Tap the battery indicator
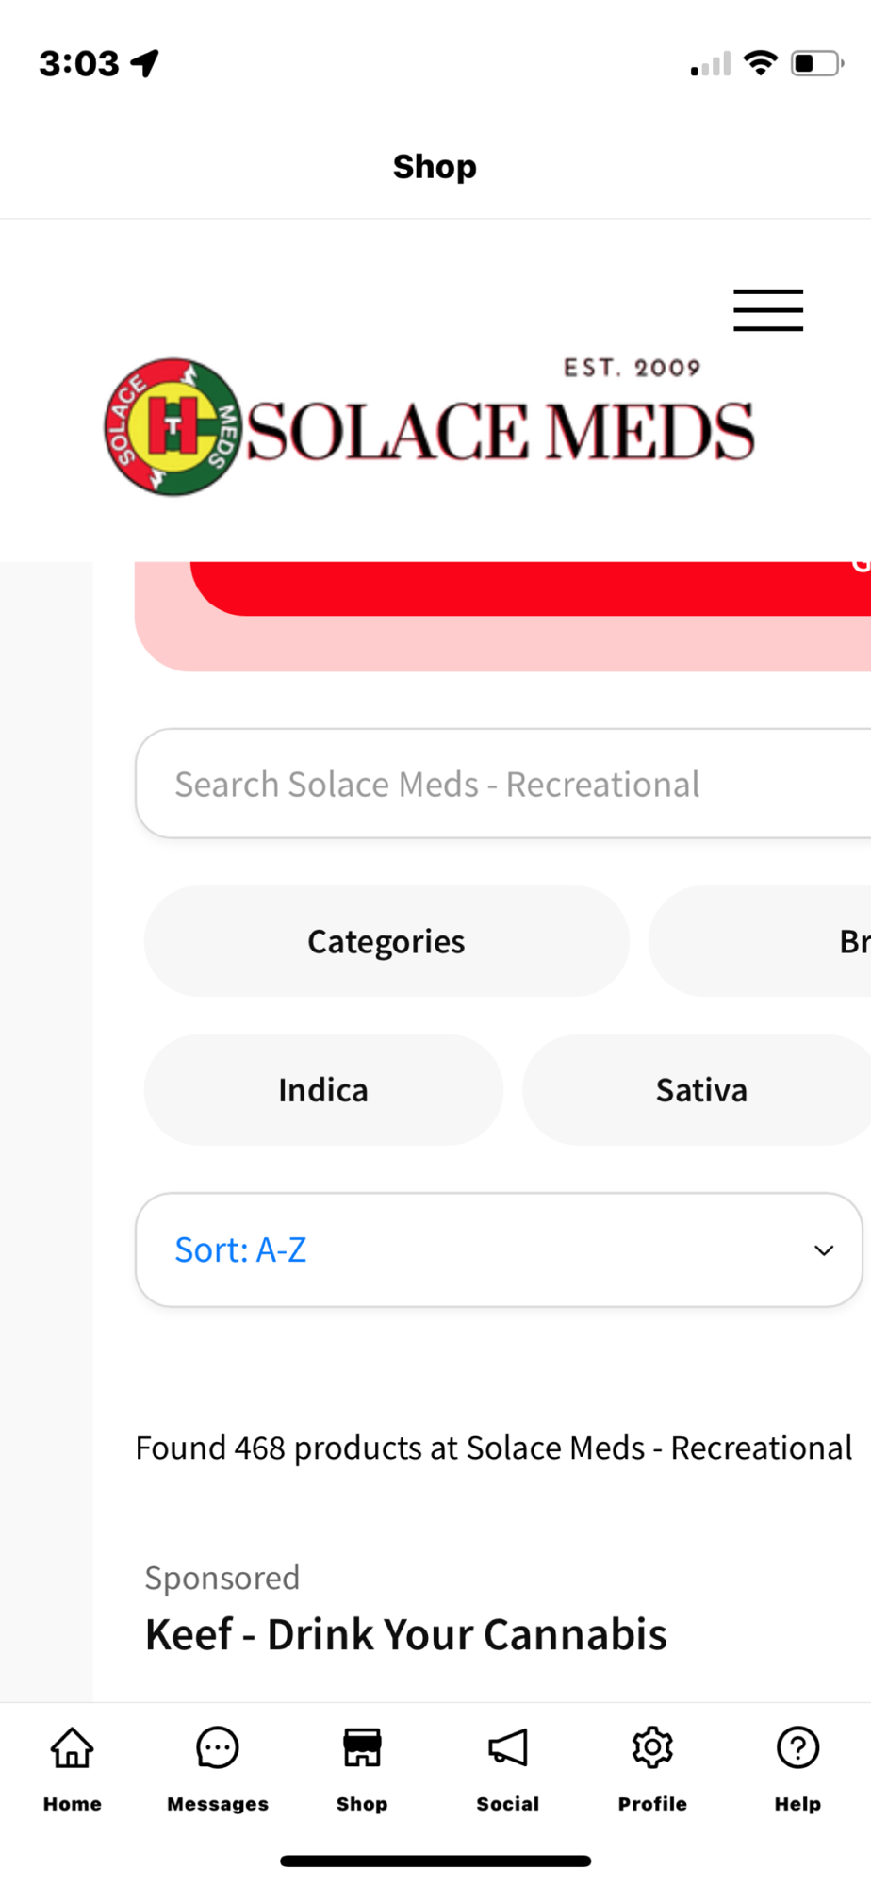 pos(816,63)
